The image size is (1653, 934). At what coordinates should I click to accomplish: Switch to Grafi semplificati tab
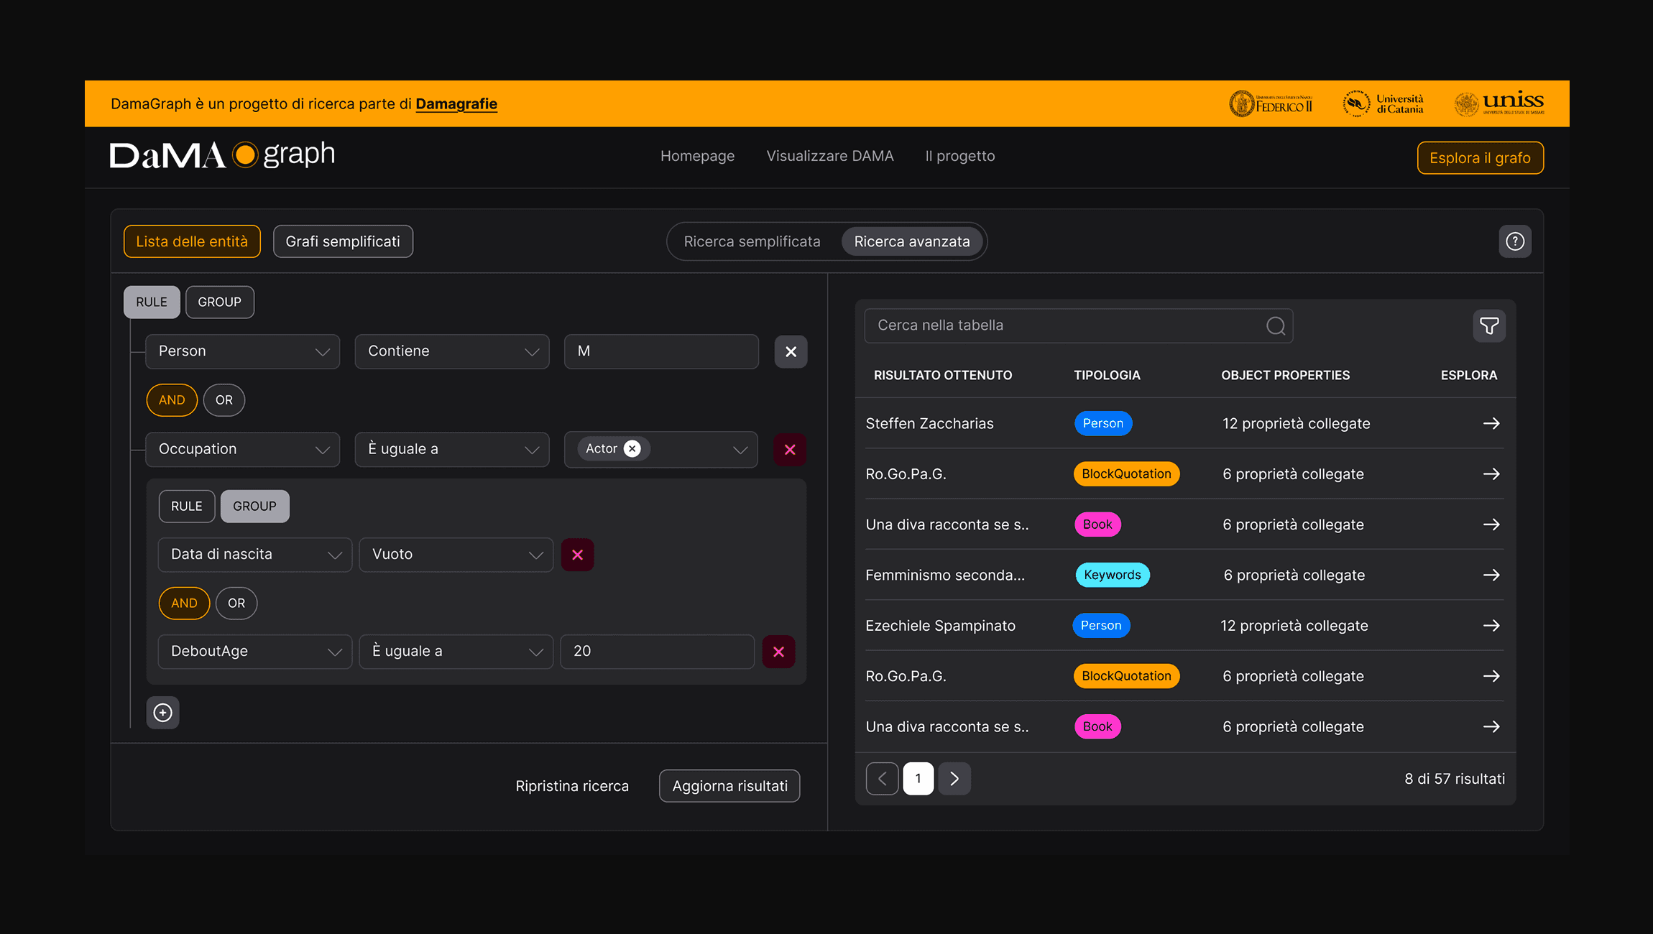(x=343, y=241)
